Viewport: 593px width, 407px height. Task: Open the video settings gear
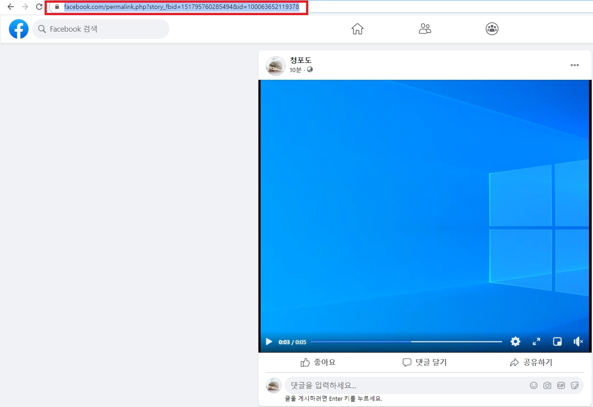pos(515,341)
